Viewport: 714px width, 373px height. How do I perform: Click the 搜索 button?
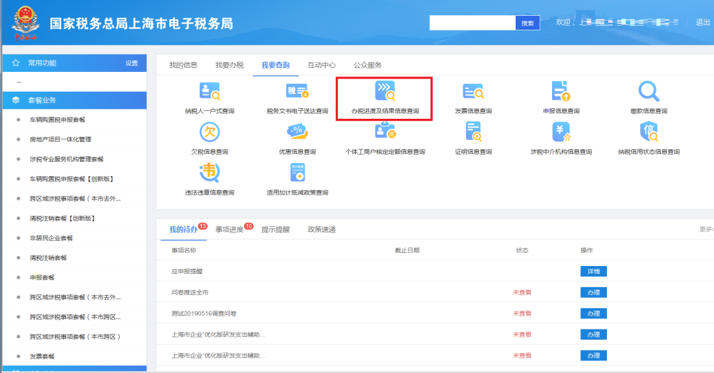tap(528, 23)
